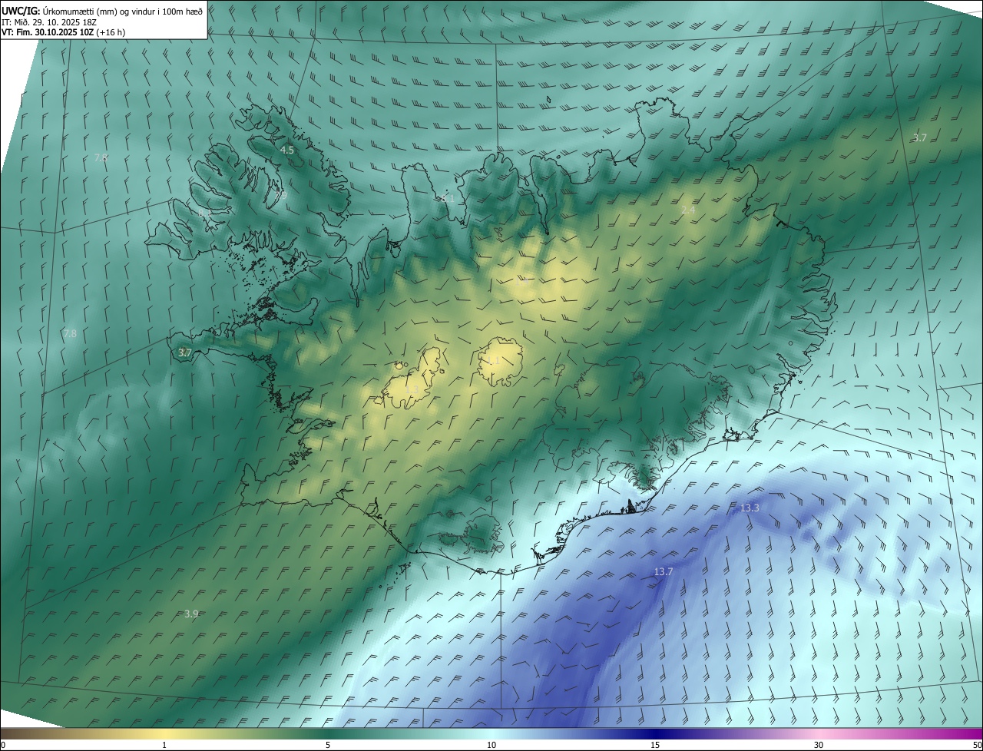The height and width of the screenshot is (751, 983).
Task: Click the colorbar tick label 0
Action: click(x=2, y=745)
